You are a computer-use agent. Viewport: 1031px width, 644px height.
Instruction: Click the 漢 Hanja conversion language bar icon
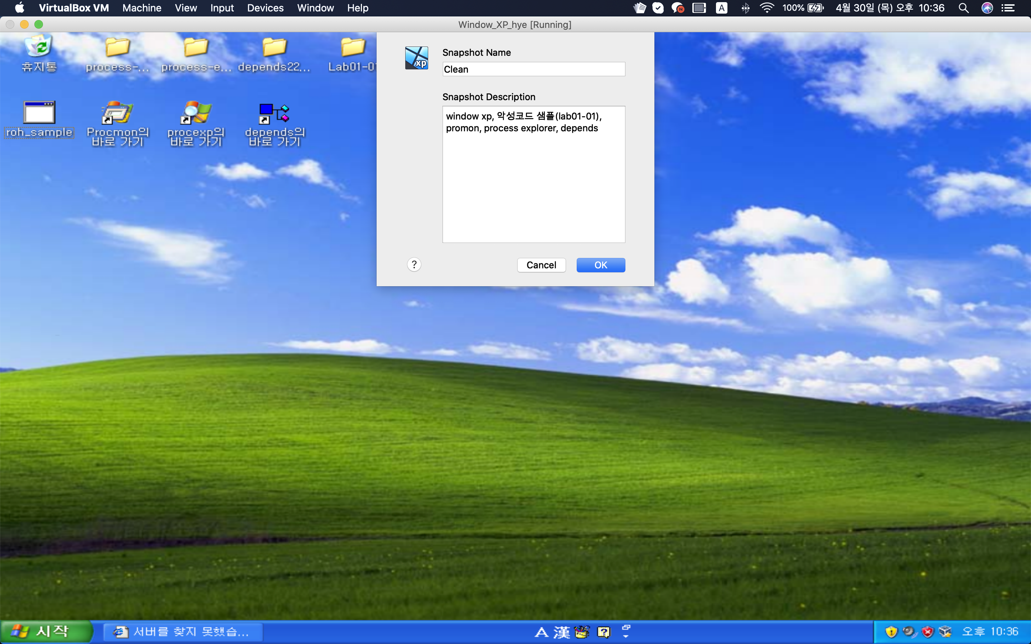[562, 632]
